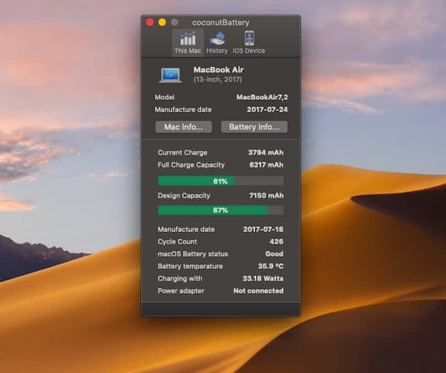Image resolution: width=446 pixels, height=373 pixels.
Task: Close the coconutBattery window
Action: coord(150,22)
